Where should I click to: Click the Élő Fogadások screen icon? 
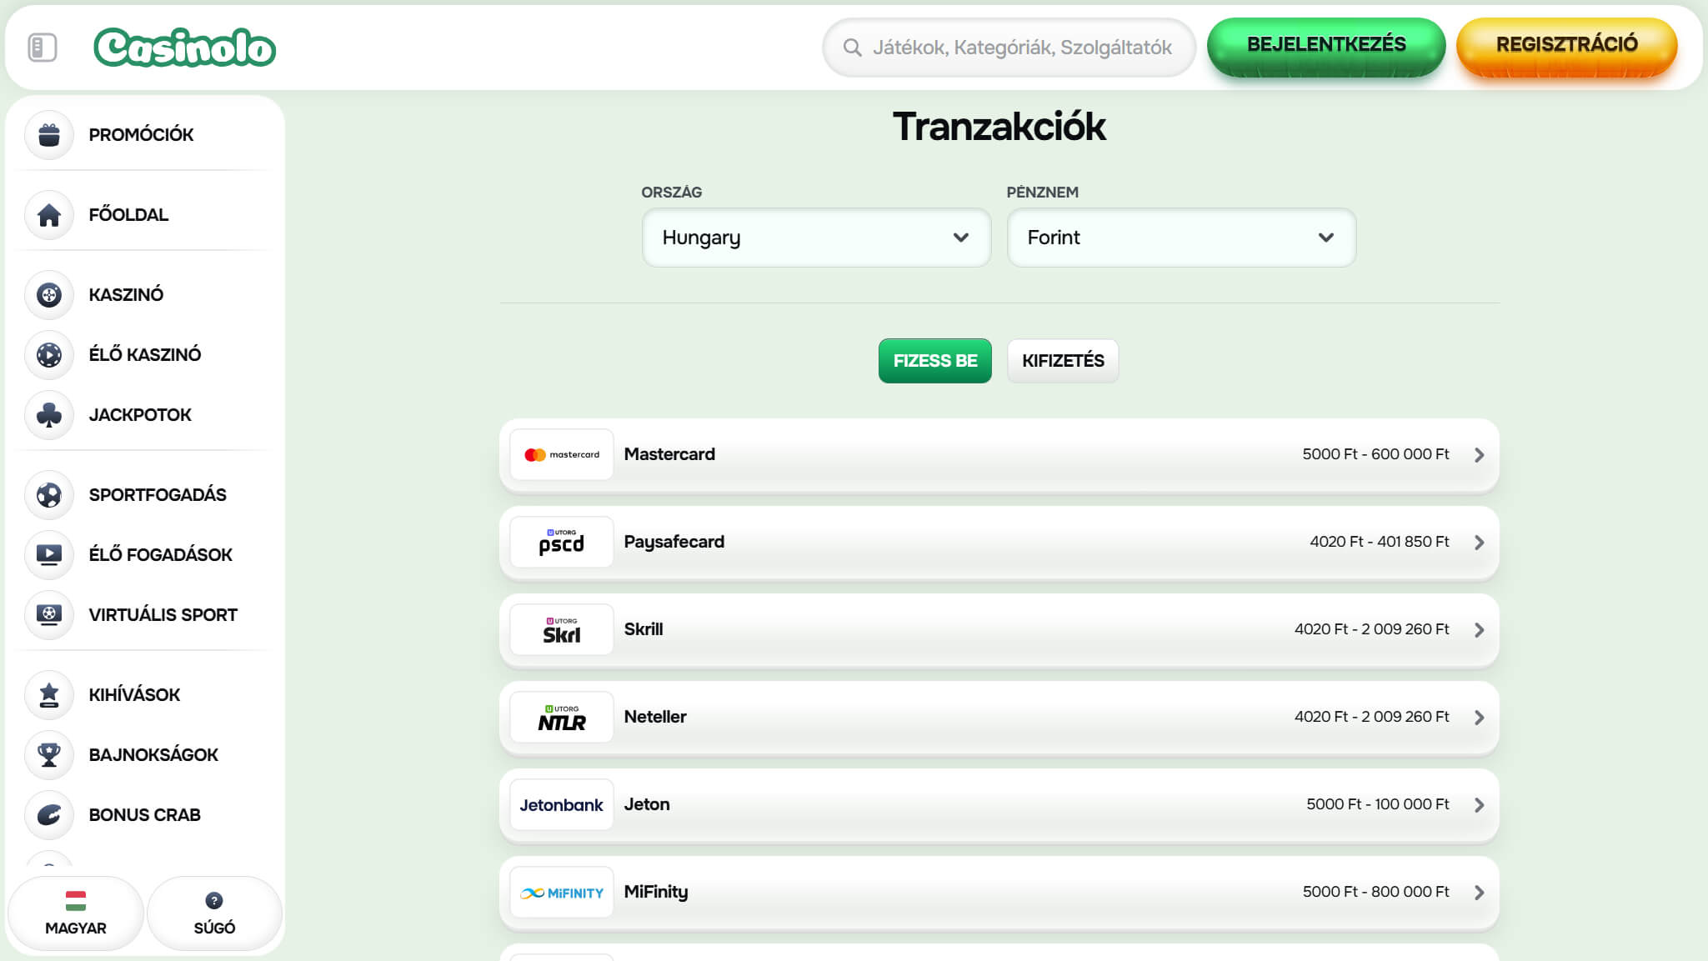[49, 554]
